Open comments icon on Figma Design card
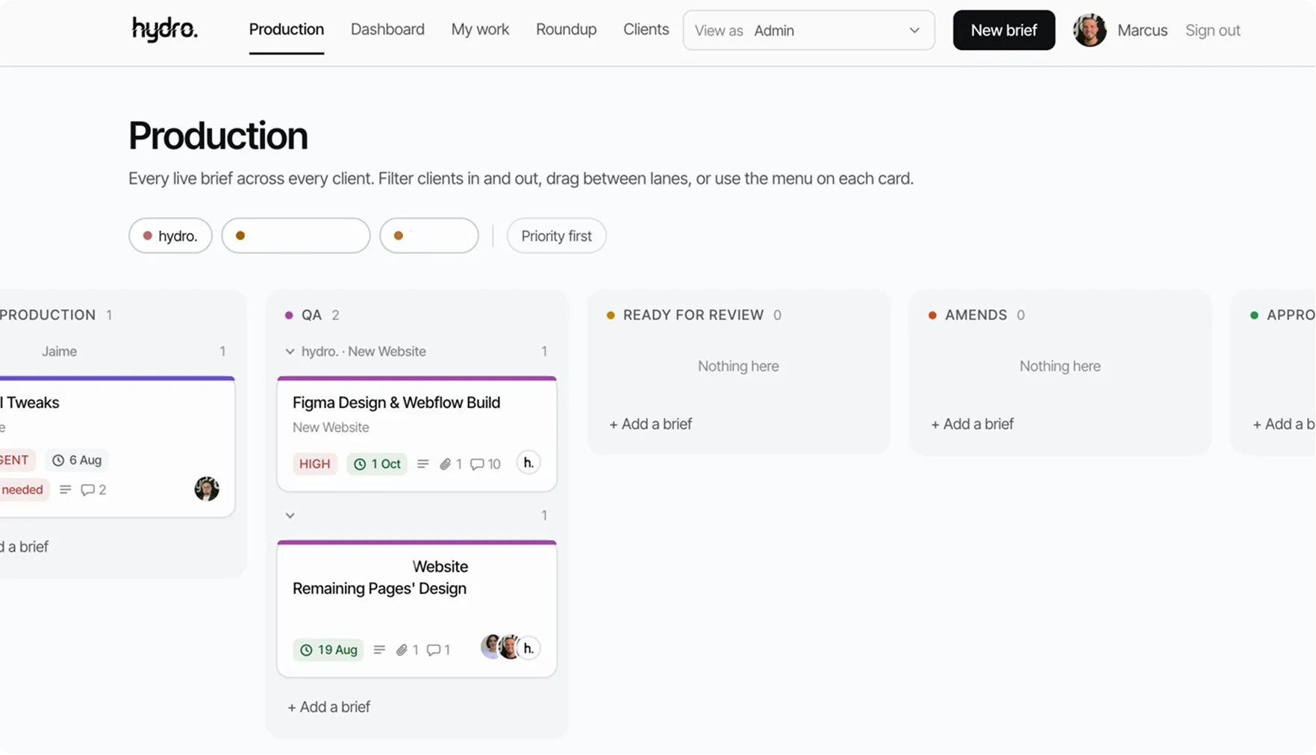Screen dimensions: 1316x755 (x=477, y=464)
